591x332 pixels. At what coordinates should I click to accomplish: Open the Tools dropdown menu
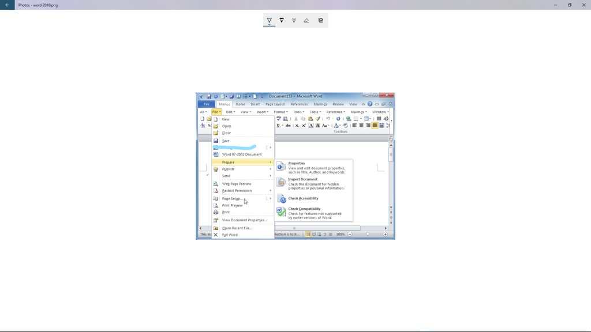(297, 112)
